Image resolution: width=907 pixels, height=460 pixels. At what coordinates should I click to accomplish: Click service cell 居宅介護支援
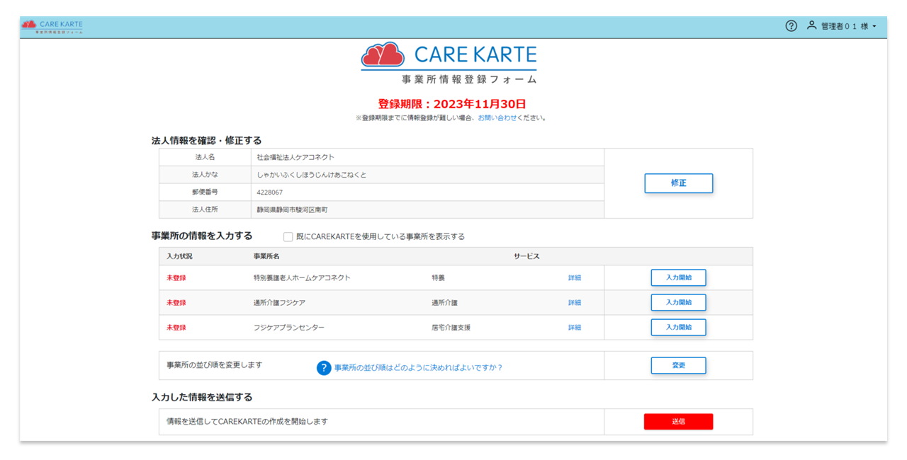coord(451,328)
